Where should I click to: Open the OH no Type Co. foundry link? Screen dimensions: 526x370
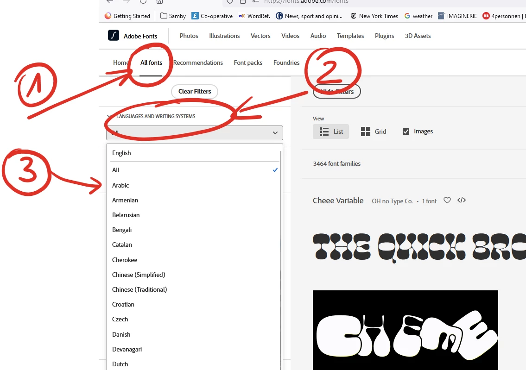(x=392, y=201)
